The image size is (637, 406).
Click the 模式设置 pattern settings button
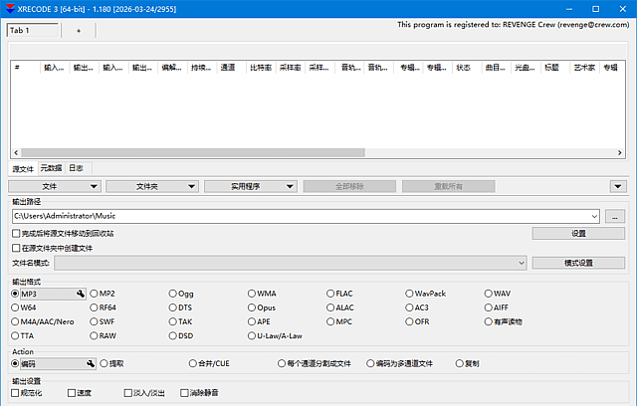click(x=578, y=263)
